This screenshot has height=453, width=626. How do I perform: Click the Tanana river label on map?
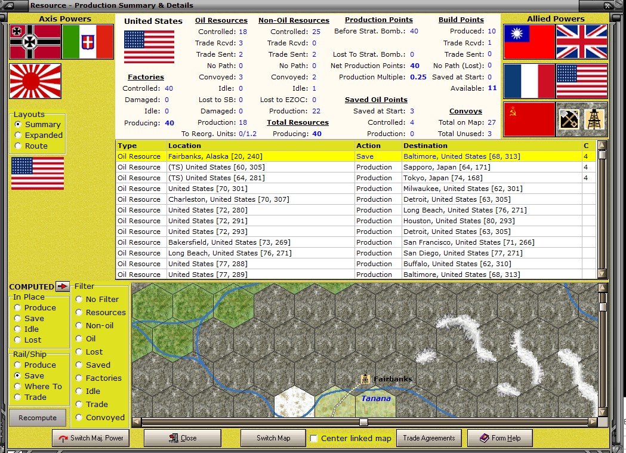(376, 398)
